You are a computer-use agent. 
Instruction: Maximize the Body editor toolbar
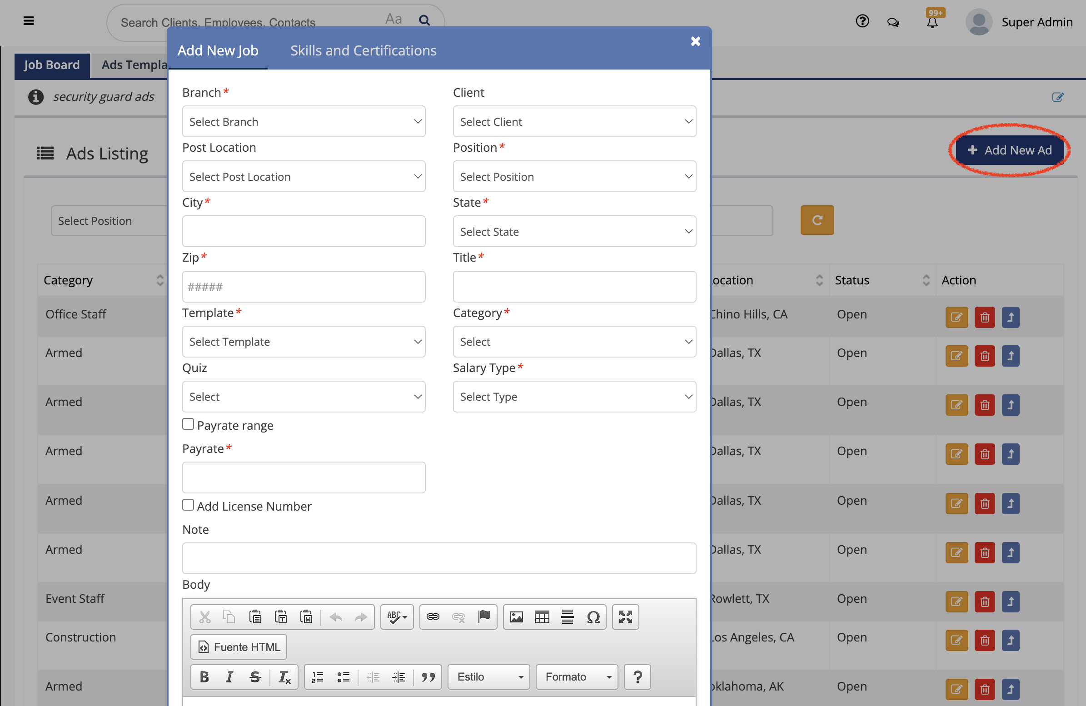click(625, 617)
